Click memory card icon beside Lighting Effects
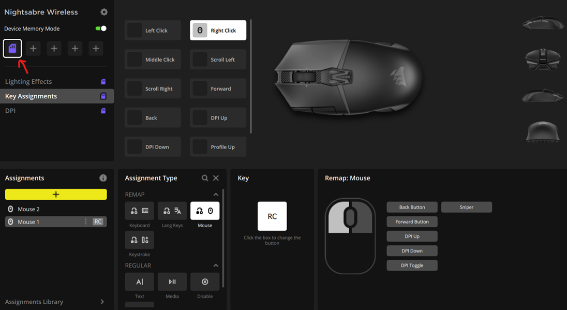The width and height of the screenshot is (567, 310). (x=103, y=82)
